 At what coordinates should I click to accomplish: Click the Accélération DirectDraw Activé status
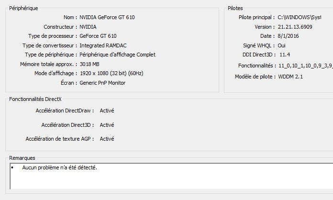(x=107, y=111)
